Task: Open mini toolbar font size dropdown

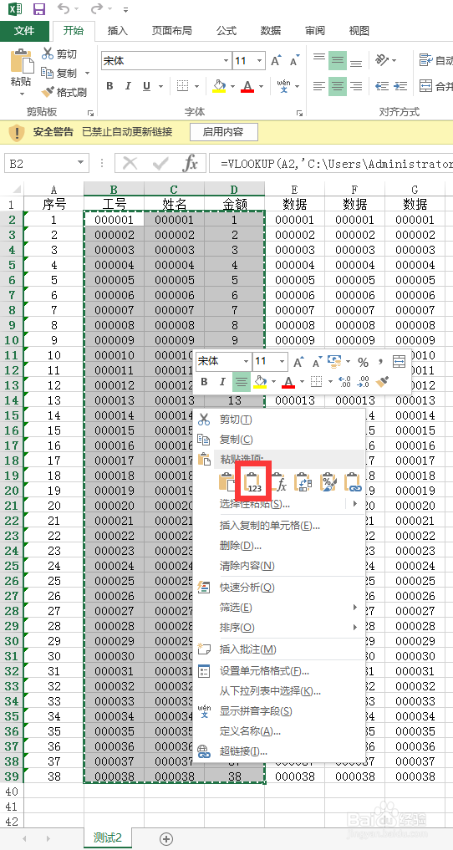Action: pyautogui.click(x=282, y=362)
